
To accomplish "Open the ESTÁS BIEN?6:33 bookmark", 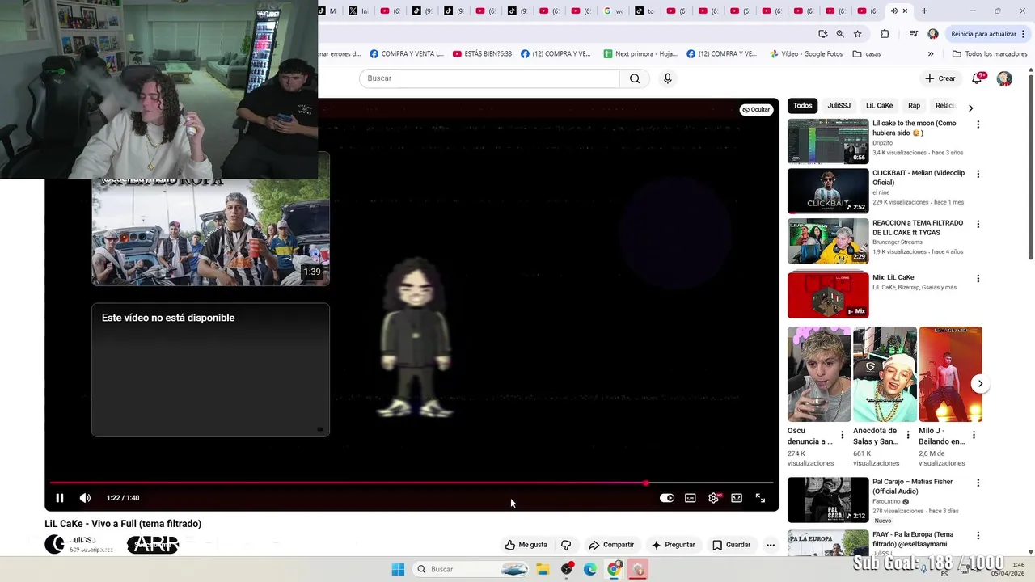I will tap(482, 54).
